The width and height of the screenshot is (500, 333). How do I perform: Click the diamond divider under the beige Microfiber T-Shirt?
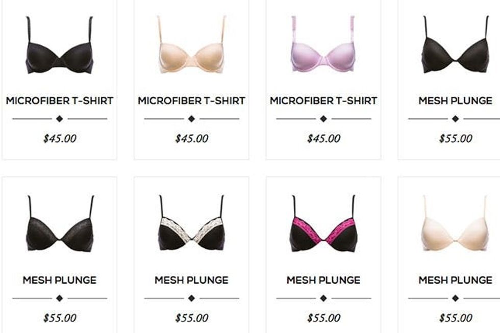coord(191,119)
